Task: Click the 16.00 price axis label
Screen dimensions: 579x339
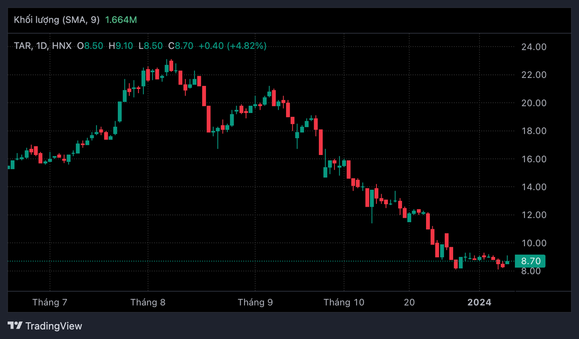Action: click(533, 159)
